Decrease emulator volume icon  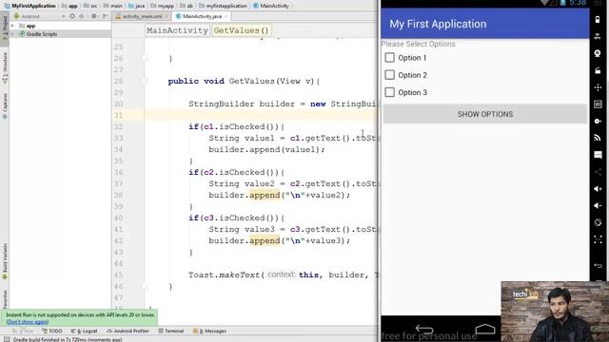pos(598,205)
